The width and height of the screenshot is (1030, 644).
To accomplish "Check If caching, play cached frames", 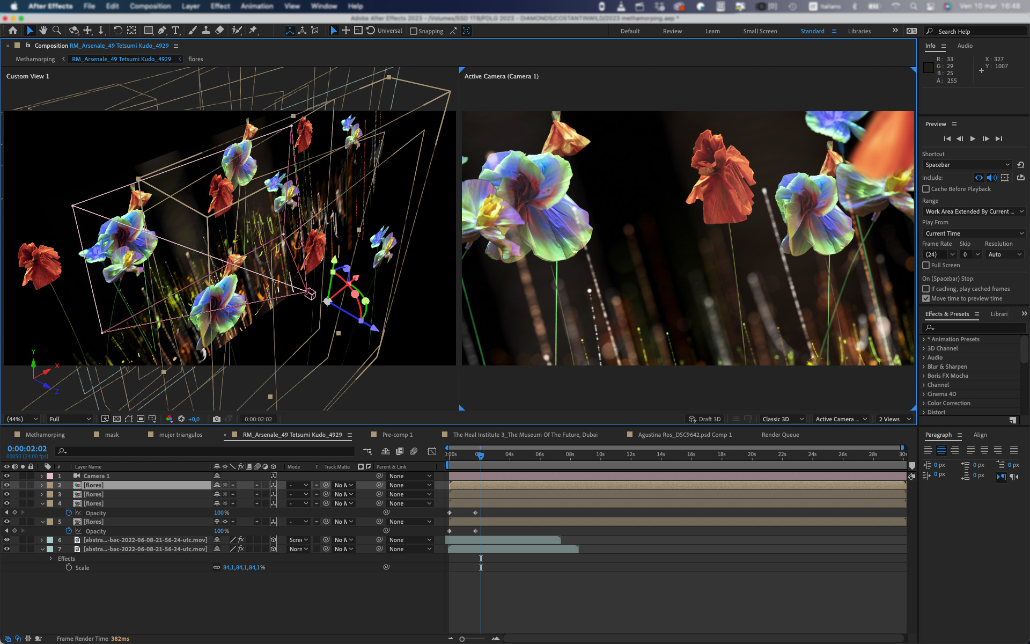I will coord(926,289).
